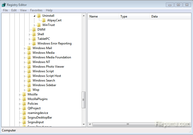Click the SogouDesktopBar folder icon
The height and width of the screenshot is (135, 193).
tap(24, 118)
